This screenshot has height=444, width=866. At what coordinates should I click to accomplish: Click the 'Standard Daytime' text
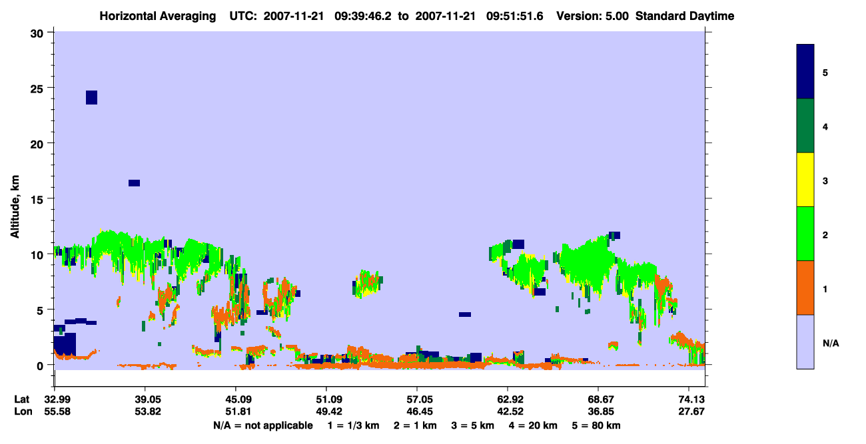(x=685, y=16)
